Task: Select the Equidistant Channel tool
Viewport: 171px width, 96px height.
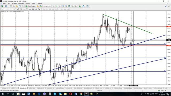Action: point(18,9)
